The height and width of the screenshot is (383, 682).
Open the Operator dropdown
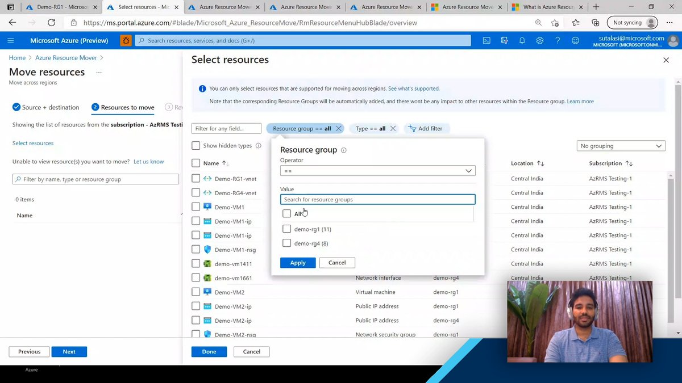(x=377, y=171)
